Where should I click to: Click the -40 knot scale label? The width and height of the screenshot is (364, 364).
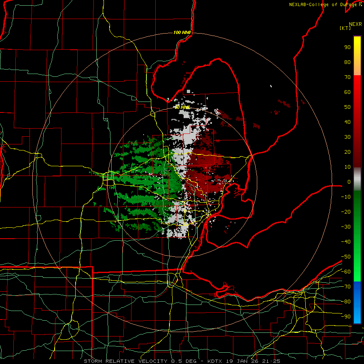346,242
